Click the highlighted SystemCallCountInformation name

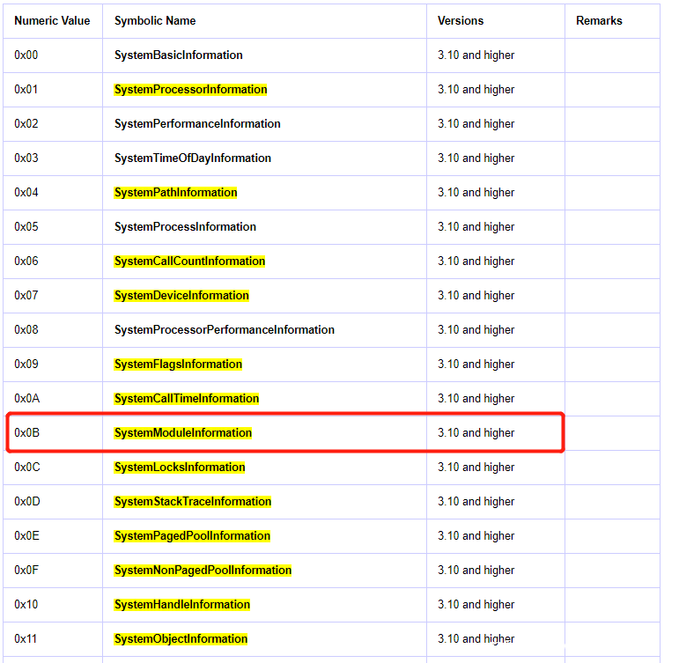[x=189, y=261]
